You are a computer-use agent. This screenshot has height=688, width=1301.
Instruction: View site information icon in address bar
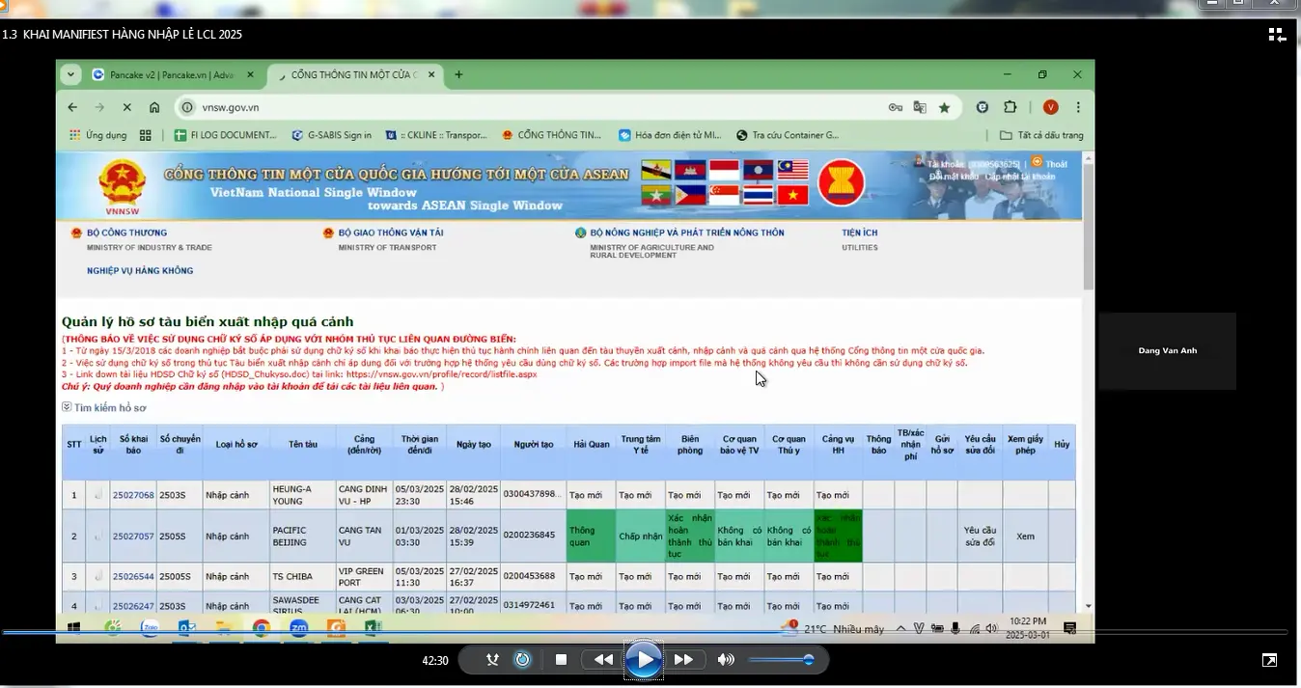point(188,107)
